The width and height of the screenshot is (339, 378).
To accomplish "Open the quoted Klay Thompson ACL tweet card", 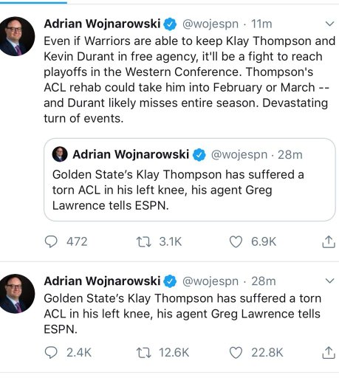I will (x=190, y=179).
